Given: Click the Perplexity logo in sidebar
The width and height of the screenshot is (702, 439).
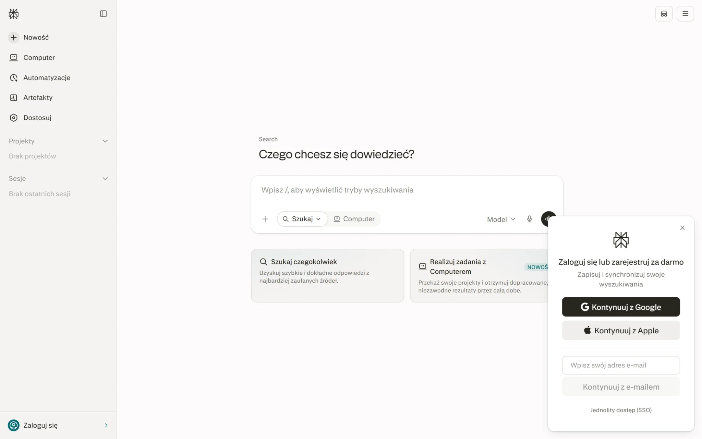Looking at the screenshot, I should [14, 14].
